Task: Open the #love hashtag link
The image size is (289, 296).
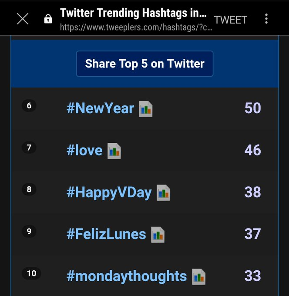Action: pos(84,150)
